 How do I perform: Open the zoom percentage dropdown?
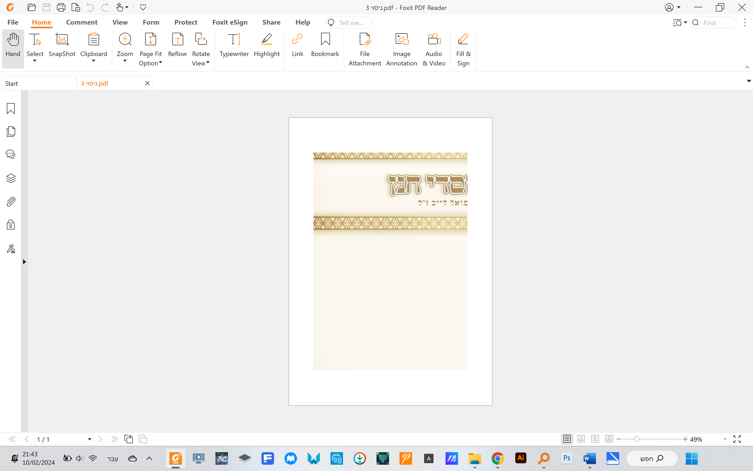coord(725,439)
